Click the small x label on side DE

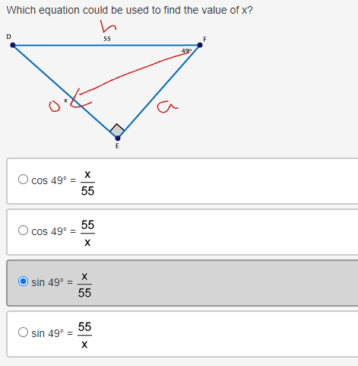[65, 100]
